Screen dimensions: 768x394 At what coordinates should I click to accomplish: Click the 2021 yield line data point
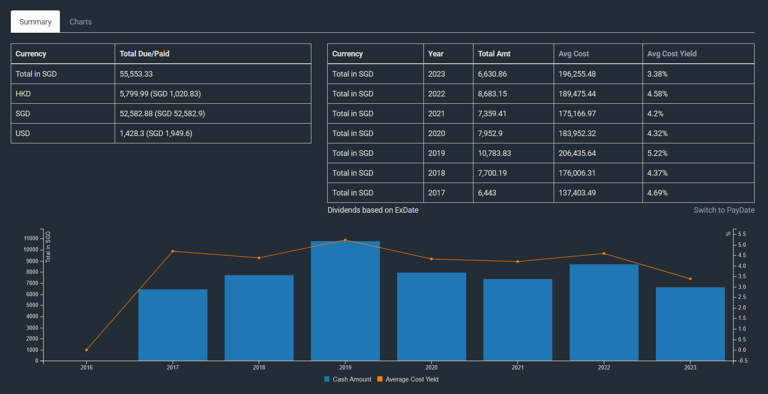pos(517,261)
